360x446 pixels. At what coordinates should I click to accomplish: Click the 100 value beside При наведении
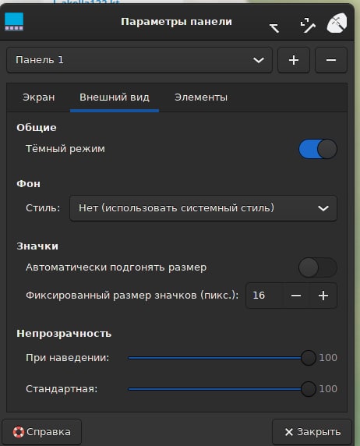pyautogui.click(x=328, y=358)
